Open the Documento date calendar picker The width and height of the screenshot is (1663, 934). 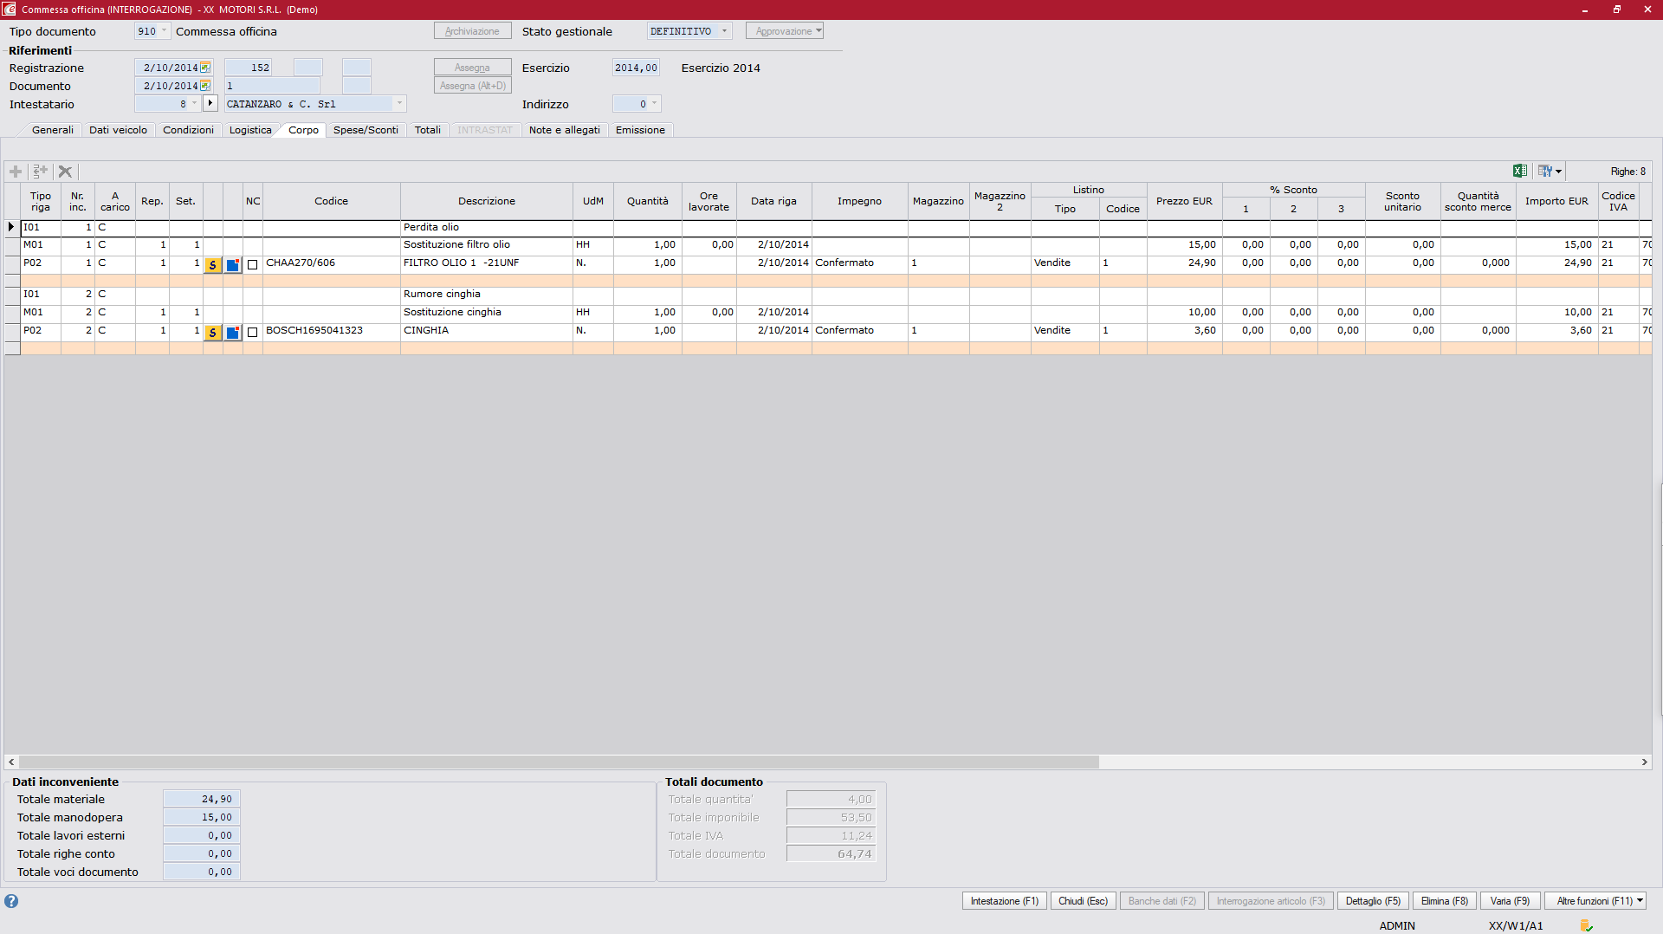click(205, 86)
